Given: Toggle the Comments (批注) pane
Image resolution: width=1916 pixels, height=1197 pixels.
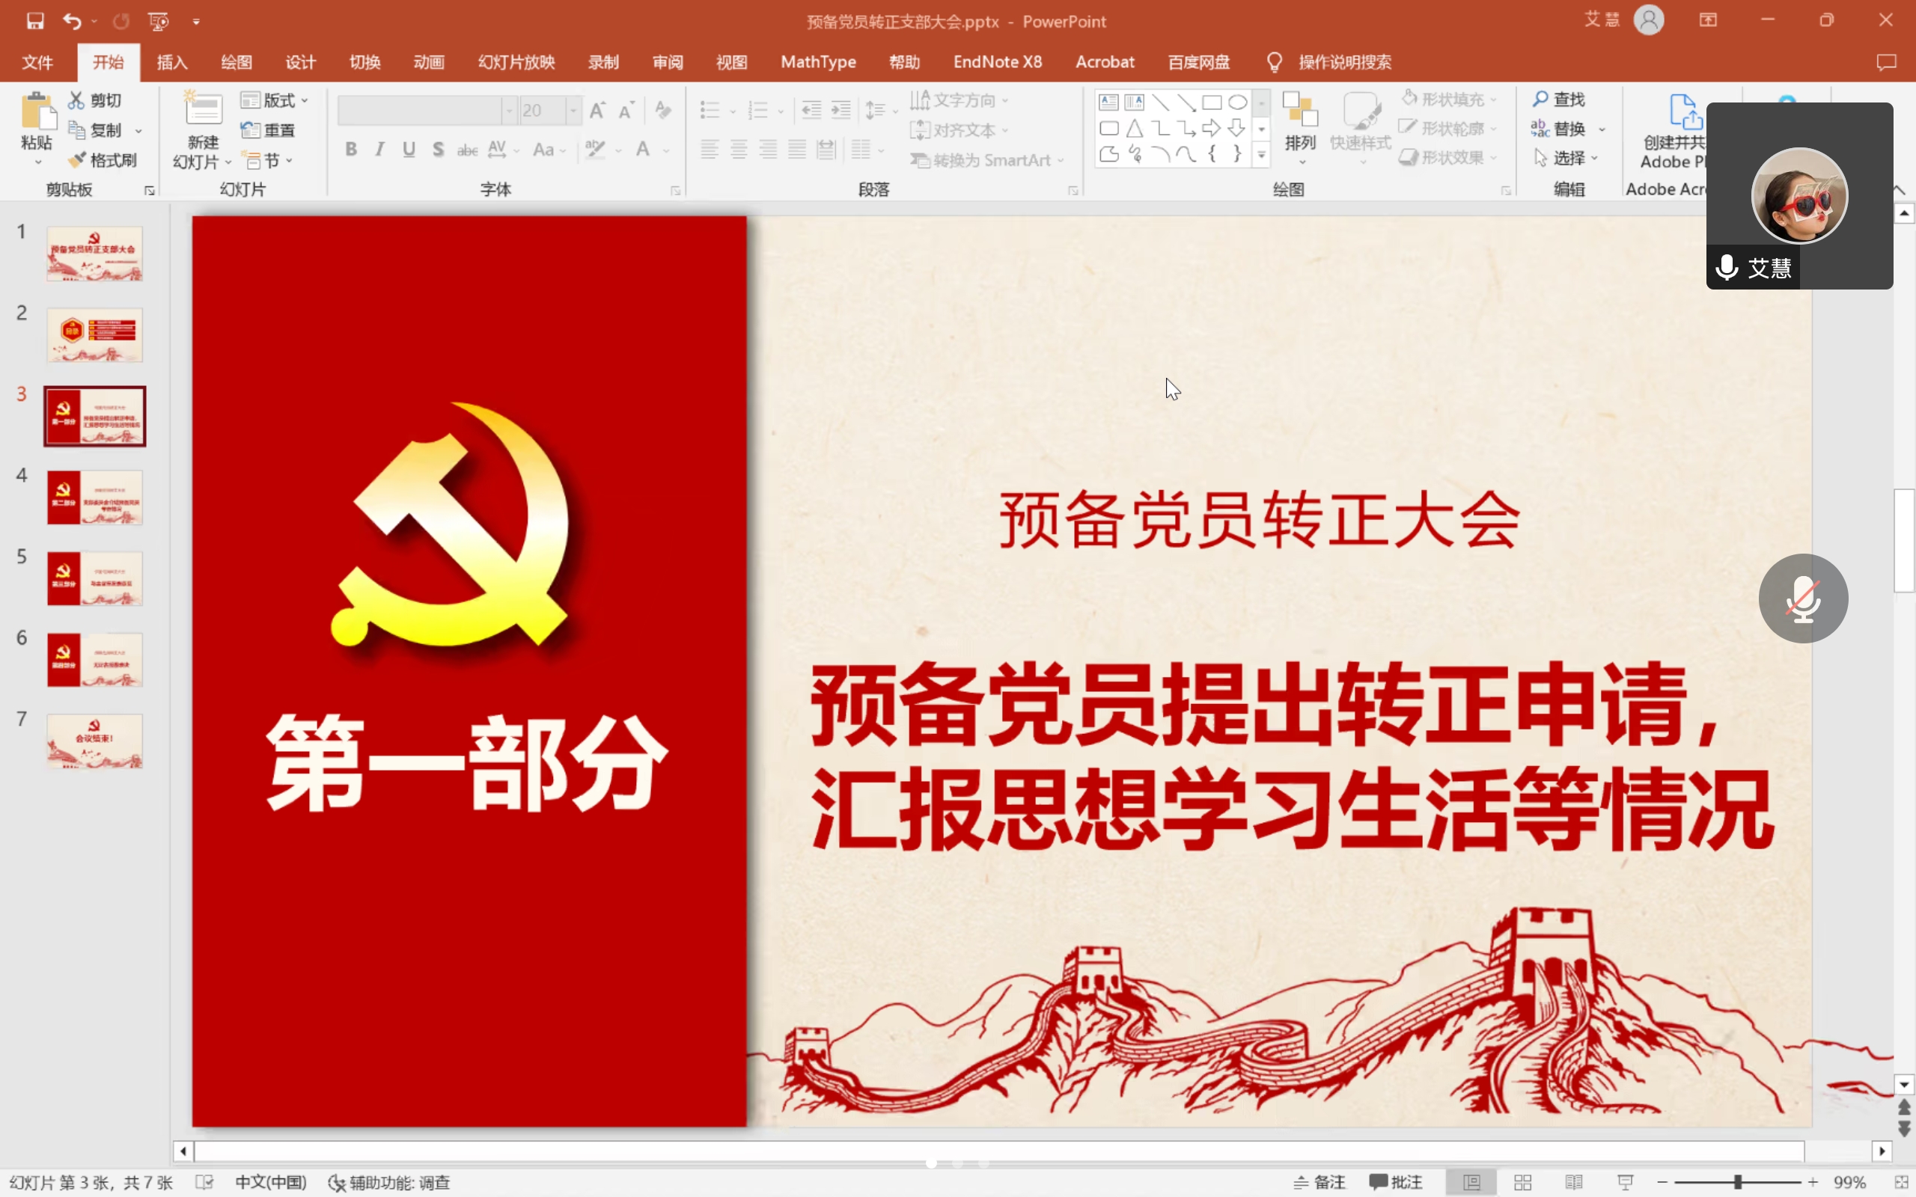Looking at the screenshot, I should [x=1395, y=1182].
